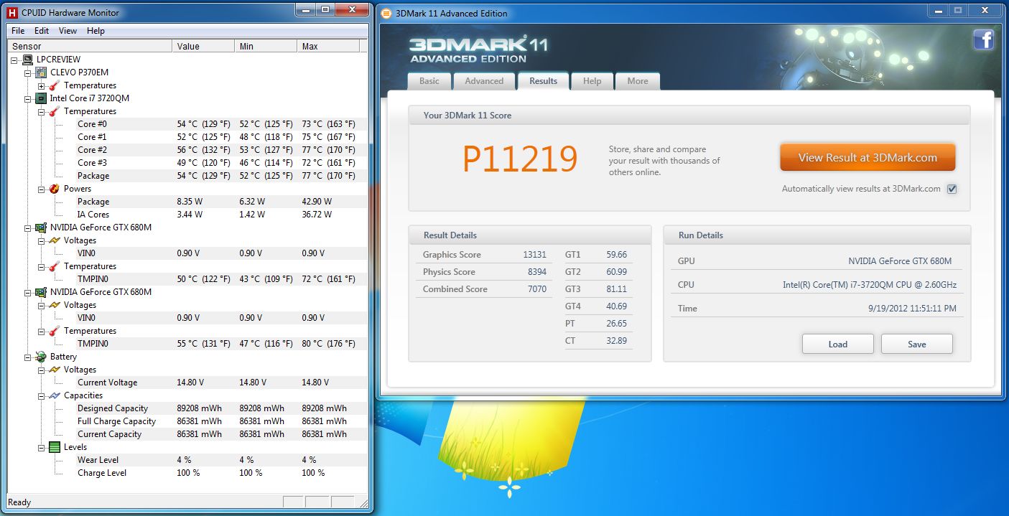Open the Help menu in Hardware Monitor

(96, 31)
